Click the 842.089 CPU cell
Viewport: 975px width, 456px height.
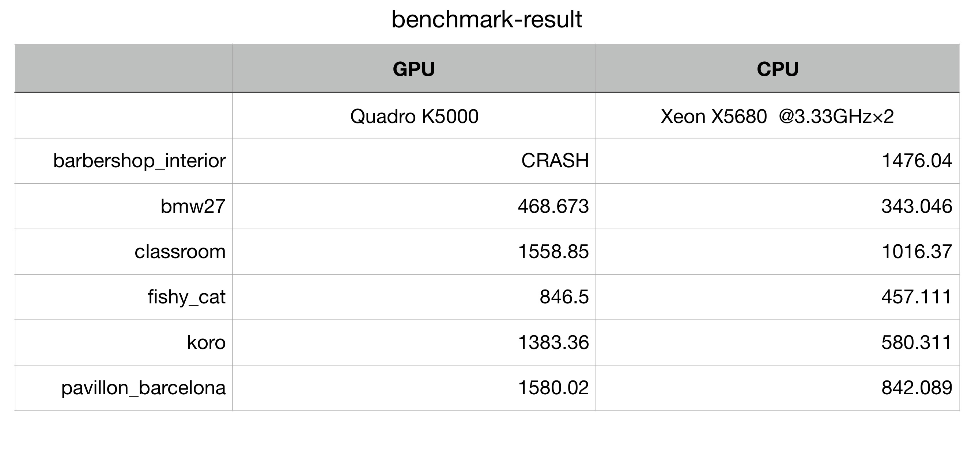pyautogui.click(x=778, y=388)
